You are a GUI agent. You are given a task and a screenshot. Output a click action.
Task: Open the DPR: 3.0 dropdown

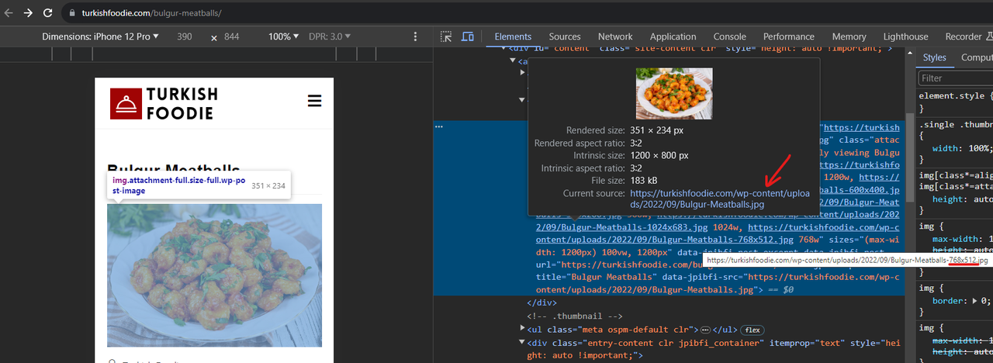(x=328, y=36)
